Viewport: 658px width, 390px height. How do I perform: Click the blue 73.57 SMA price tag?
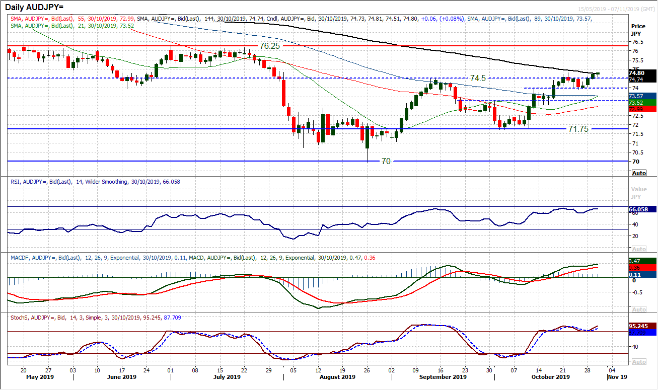point(642,96)
